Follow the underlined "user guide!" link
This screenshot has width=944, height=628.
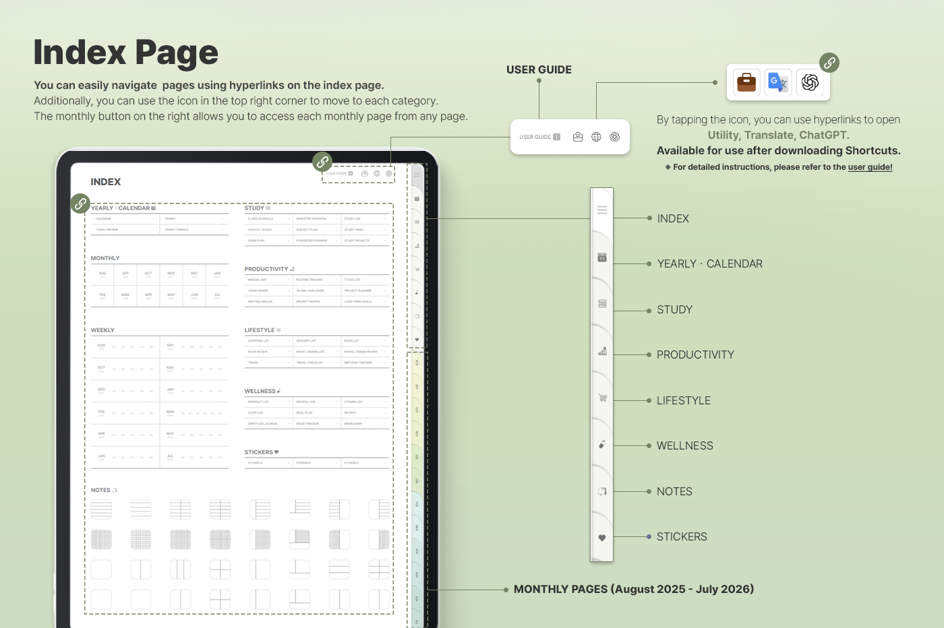[x=870, y=167]
